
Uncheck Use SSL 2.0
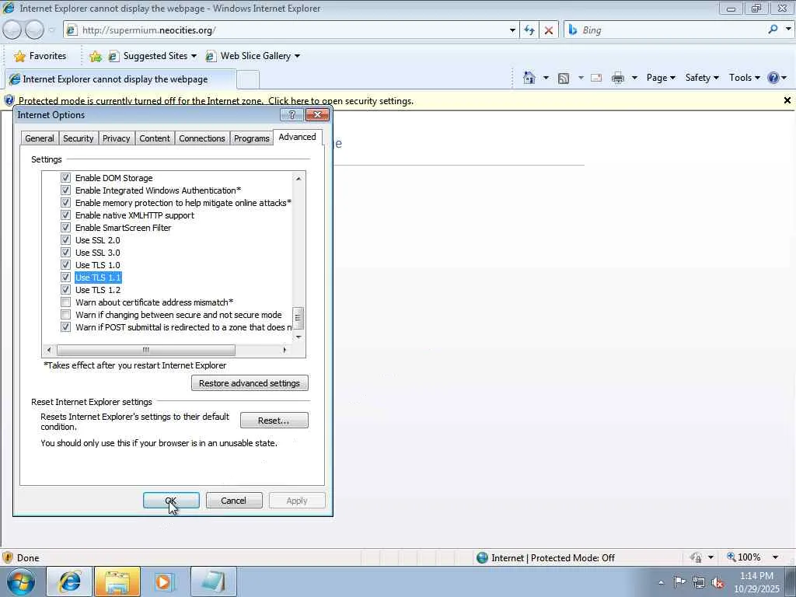pos(65,240)
